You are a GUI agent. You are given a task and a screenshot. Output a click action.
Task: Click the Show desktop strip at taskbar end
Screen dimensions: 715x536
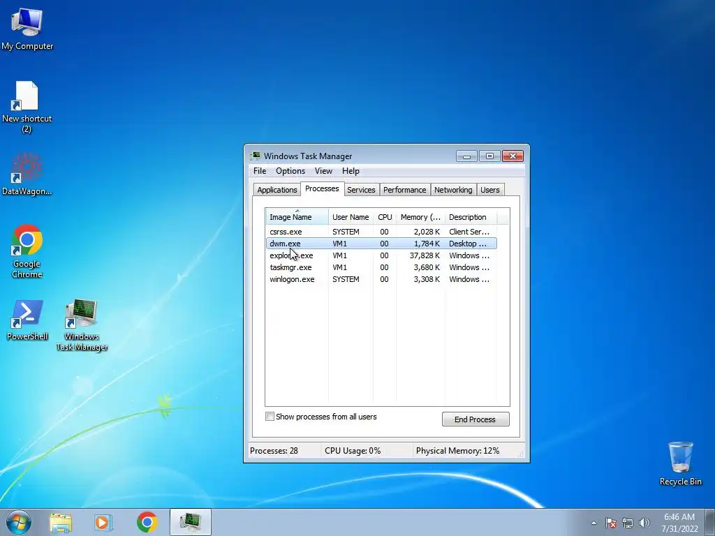(x=709, y=522)
